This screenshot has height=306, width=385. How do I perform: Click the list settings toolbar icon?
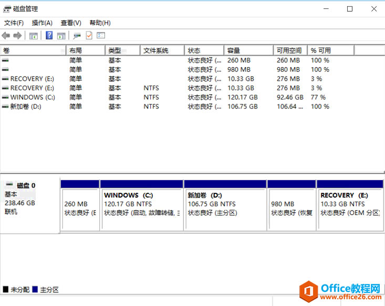pos(101,36)
